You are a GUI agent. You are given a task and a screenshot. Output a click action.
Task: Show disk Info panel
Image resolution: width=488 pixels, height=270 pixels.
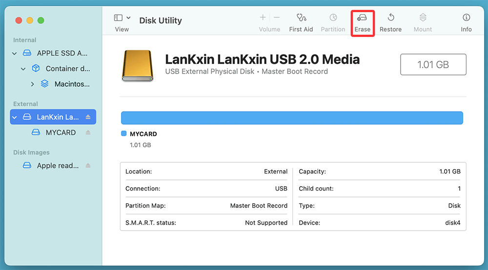pyautogui.click(x=466, y=19)
